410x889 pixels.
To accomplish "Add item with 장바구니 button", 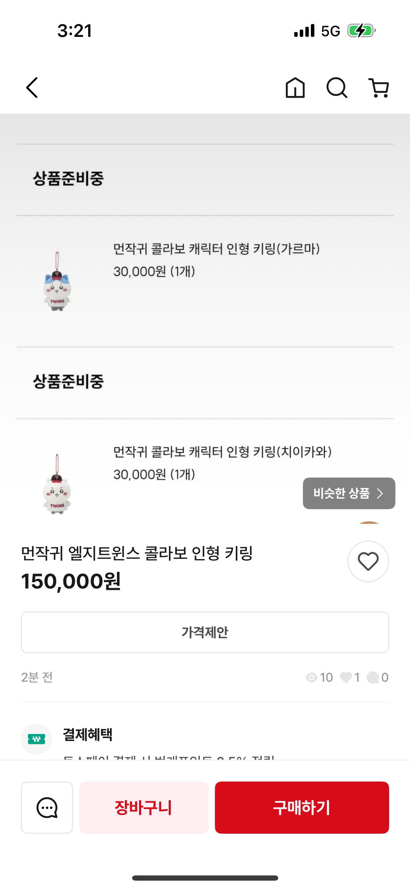I will coord(144,807).
